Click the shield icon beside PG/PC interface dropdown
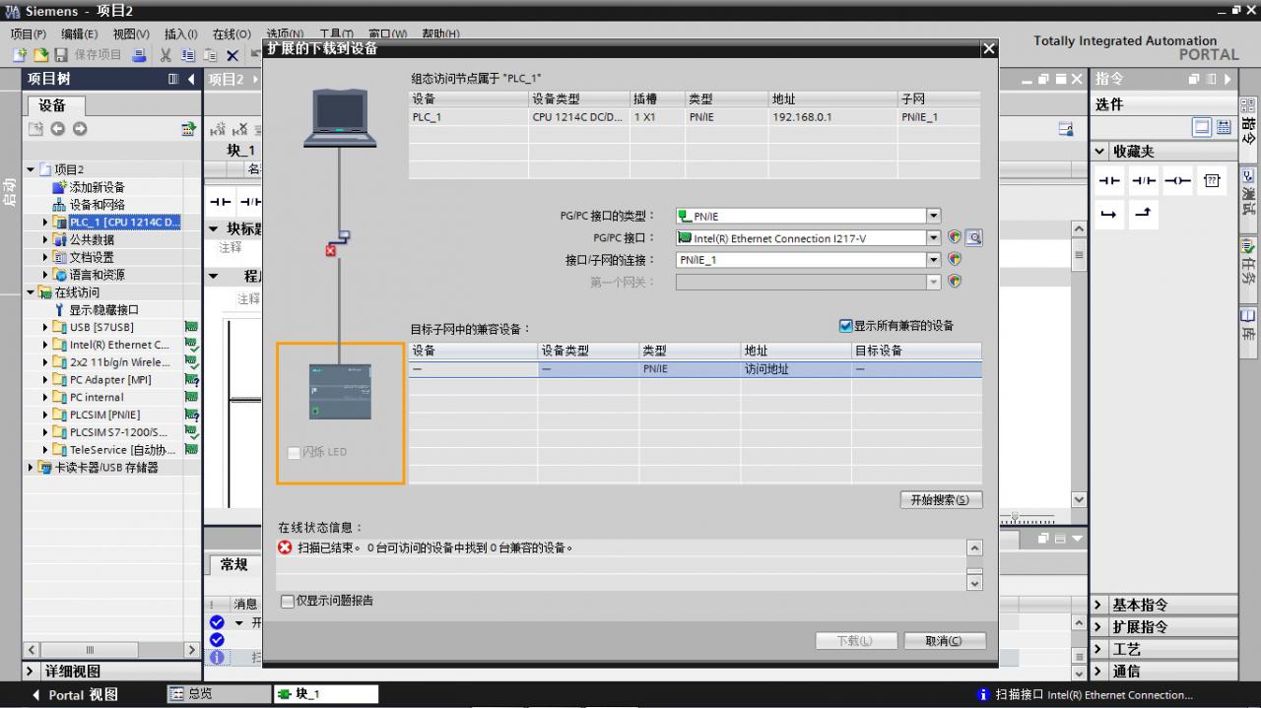The height and width of the screenshot is (708, 1261). (x=954, y=237)
